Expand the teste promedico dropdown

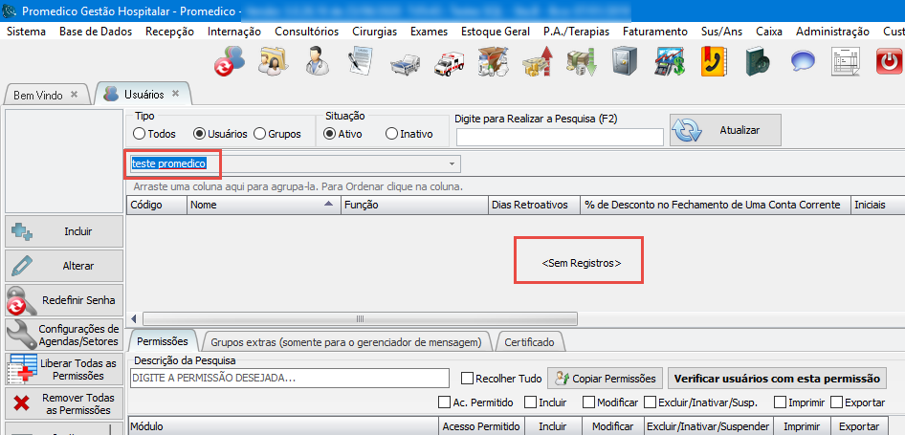452,163
